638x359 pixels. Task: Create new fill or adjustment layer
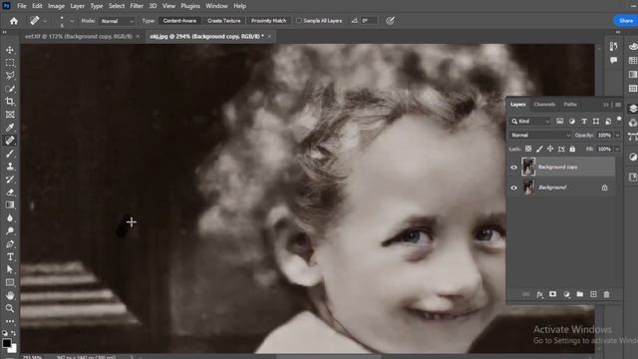566,294
